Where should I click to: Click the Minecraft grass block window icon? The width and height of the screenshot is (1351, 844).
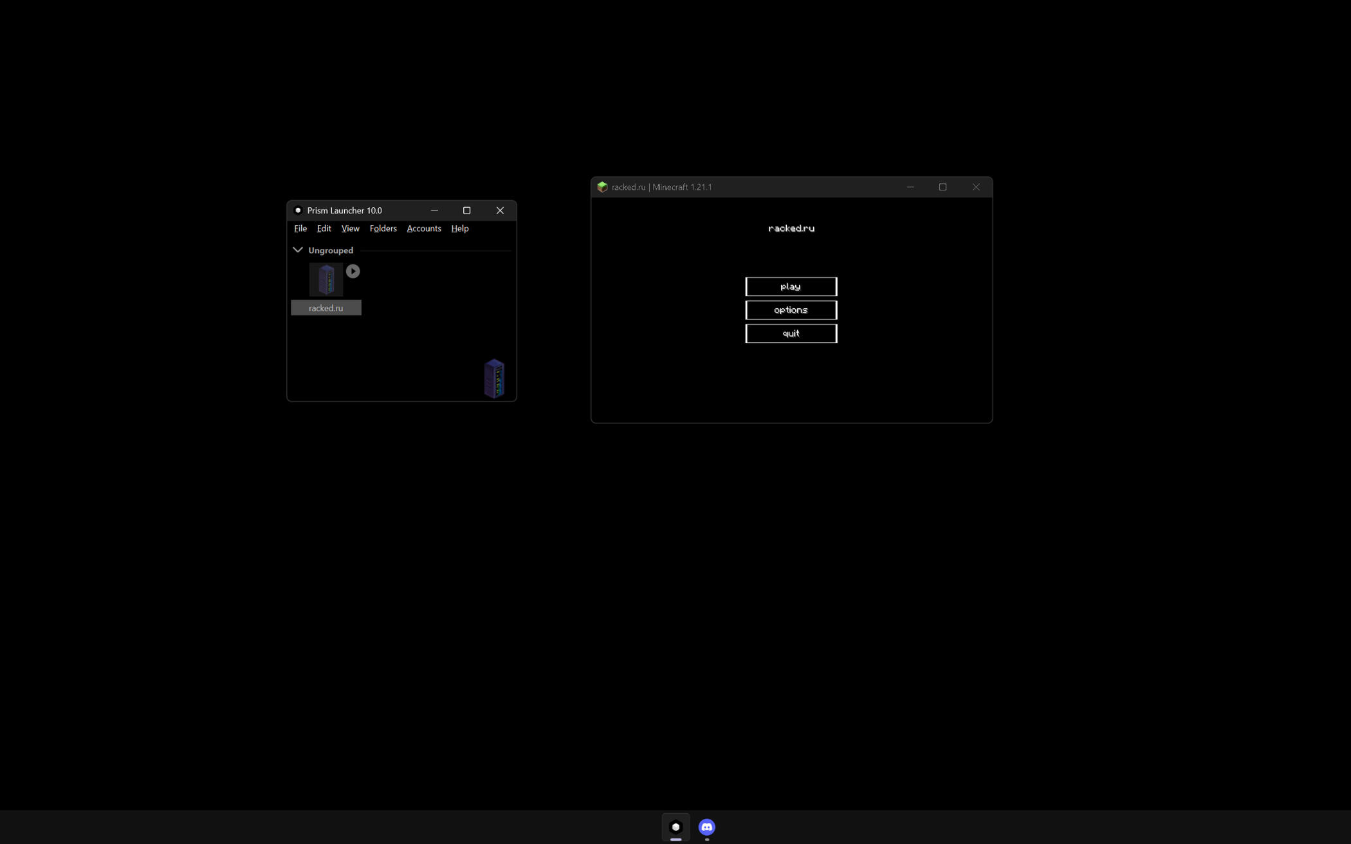tap(602, 187)
